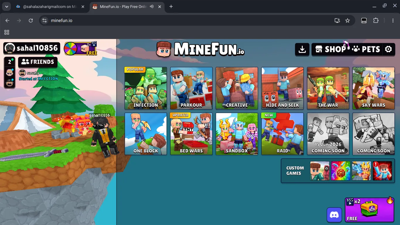The height and width of the screenshot is (225, 400).
Task: Click the last COMING SOON tile
Action: click(374, 134)
